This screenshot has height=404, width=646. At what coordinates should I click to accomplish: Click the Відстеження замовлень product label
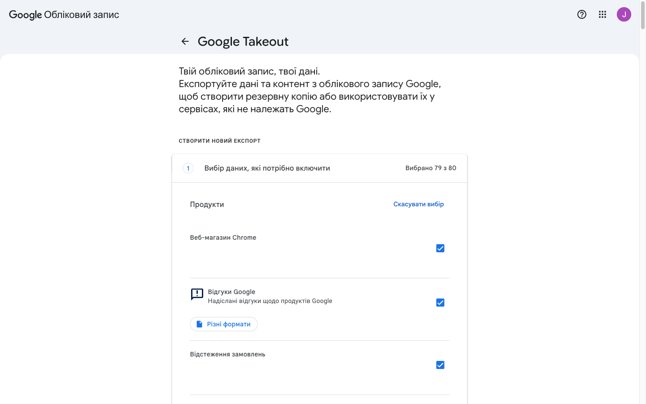(227, 354)
